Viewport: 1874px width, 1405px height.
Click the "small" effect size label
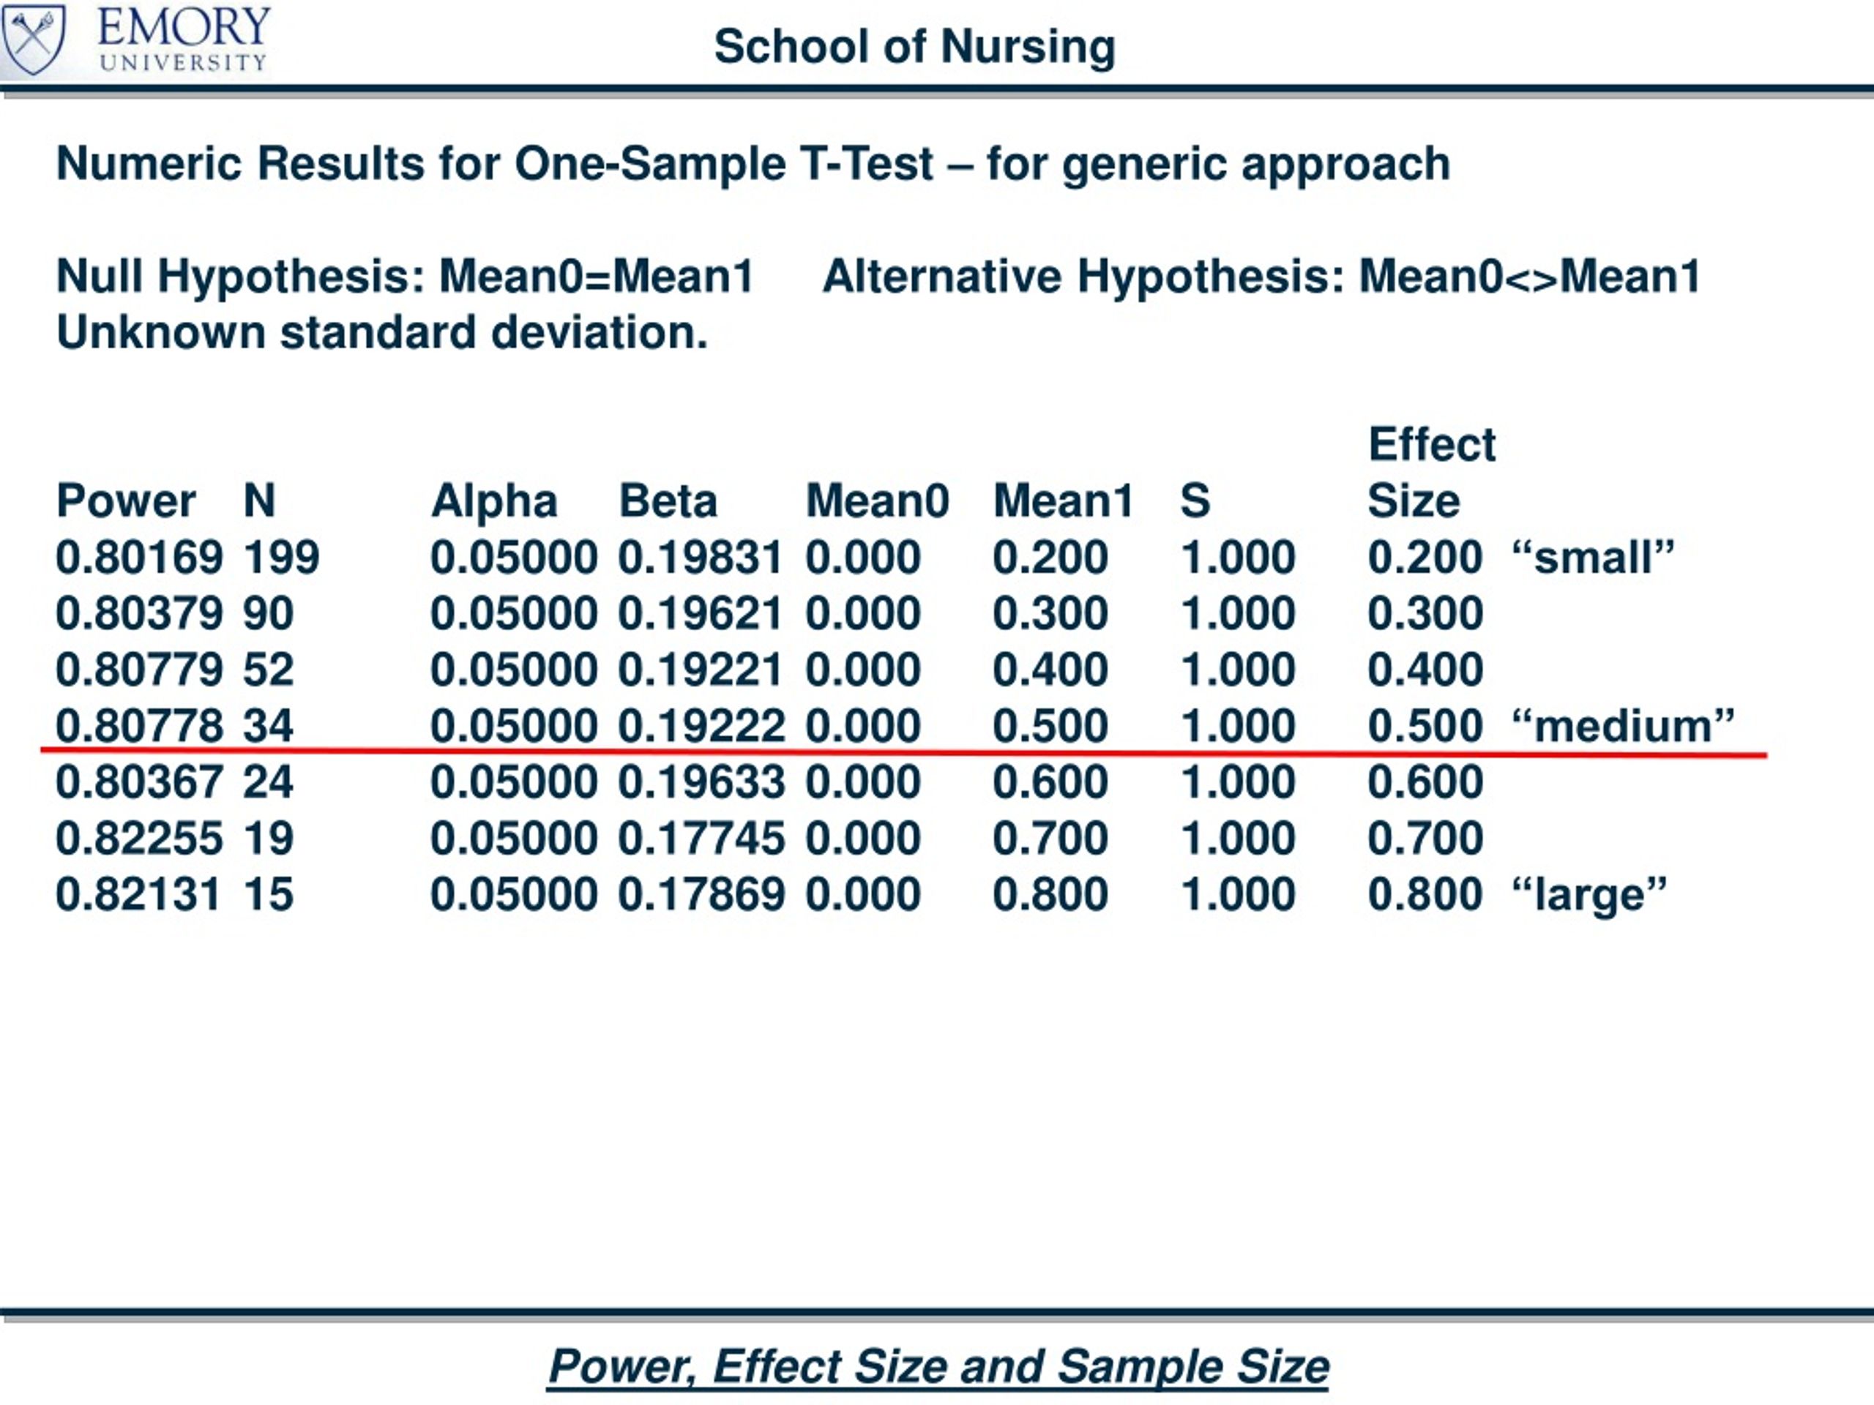[1593, 558]
